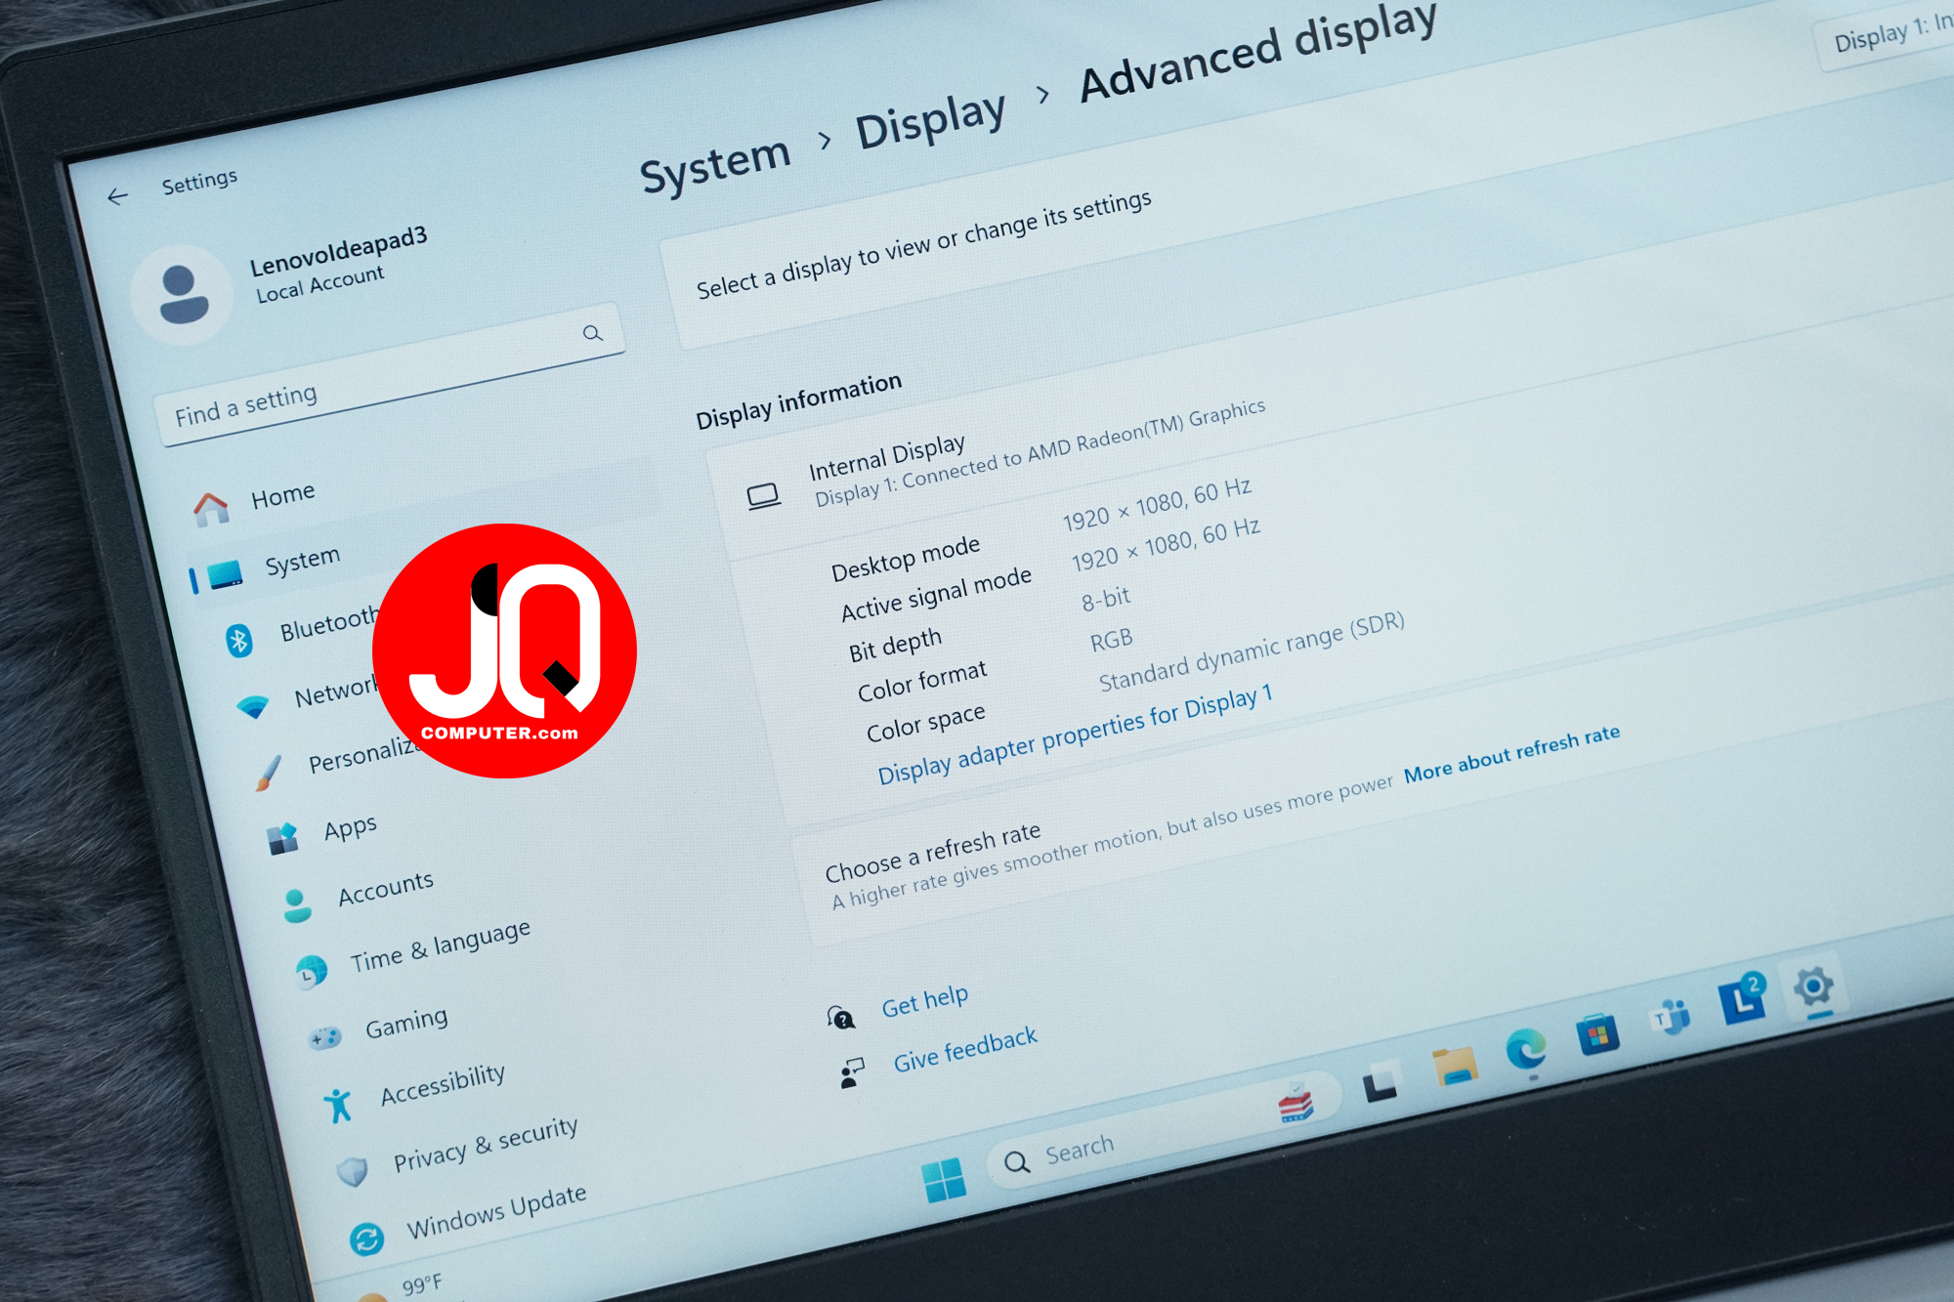The width and height of the screenshot is (1954, 1302).
Task: Click the Personalization paintbrush icon
Action: pos(269,772)
